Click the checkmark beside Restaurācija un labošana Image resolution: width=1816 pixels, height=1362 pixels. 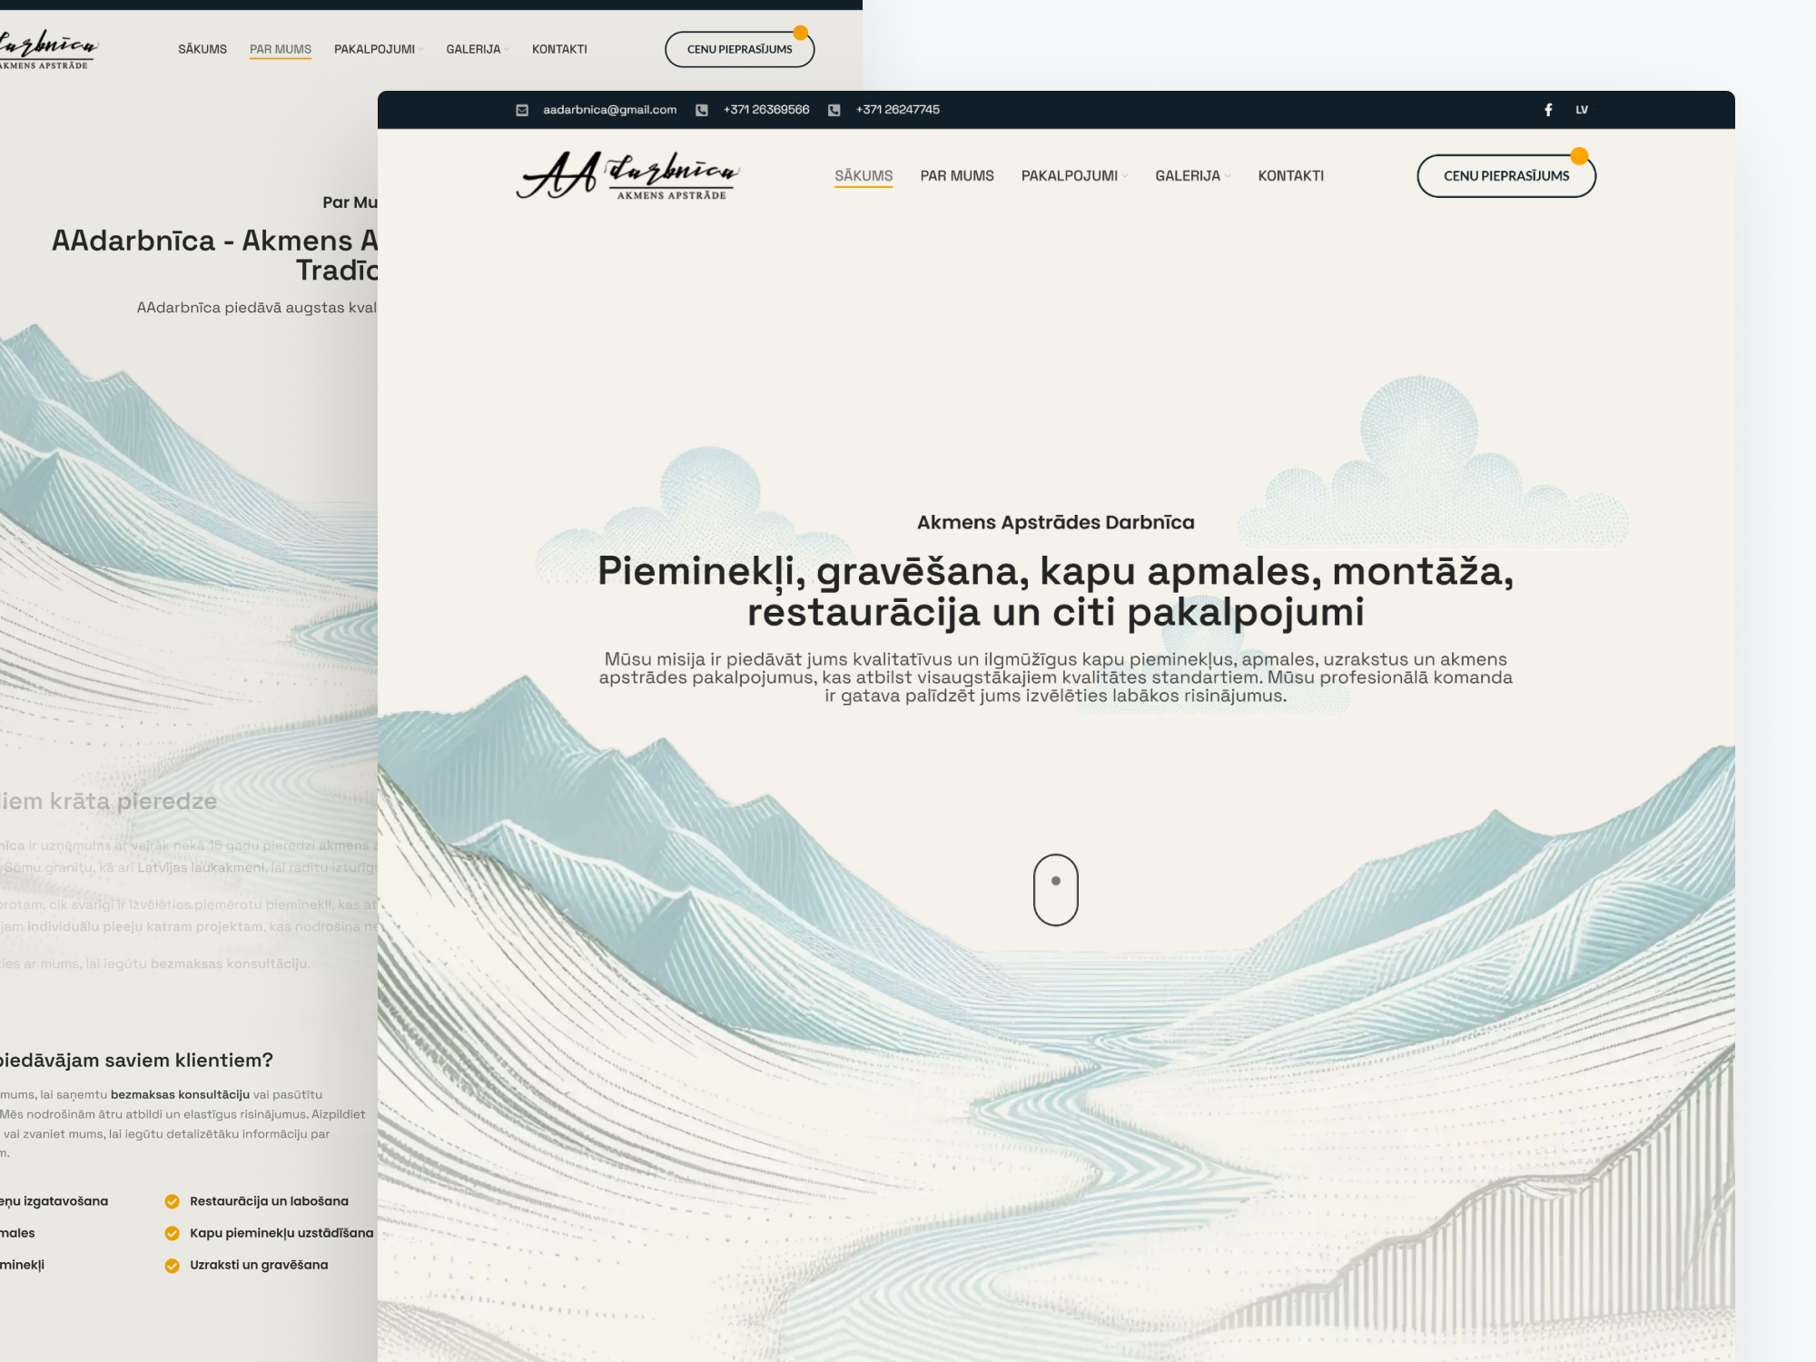tap(173, 1200)
